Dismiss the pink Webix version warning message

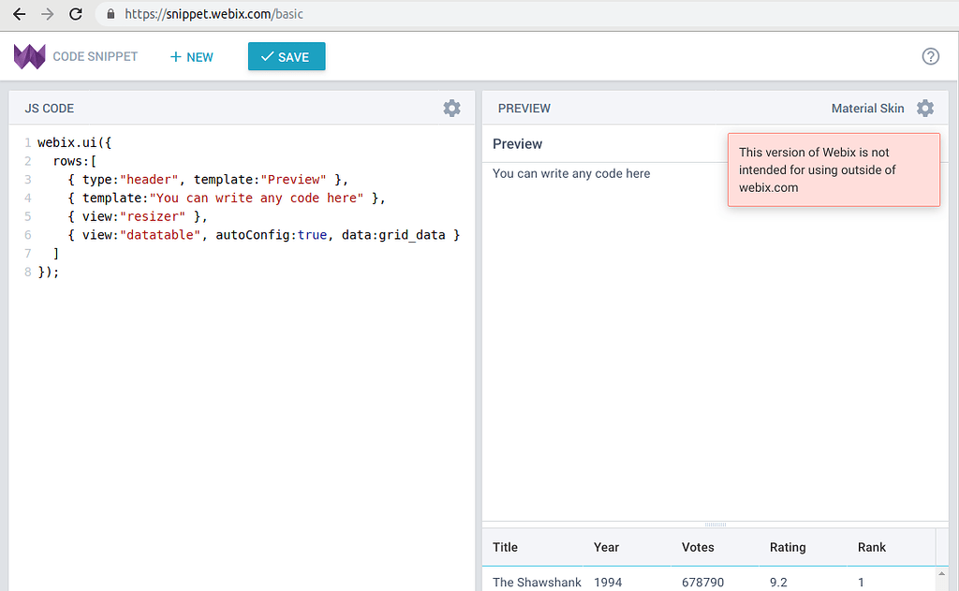pos(834,170)
